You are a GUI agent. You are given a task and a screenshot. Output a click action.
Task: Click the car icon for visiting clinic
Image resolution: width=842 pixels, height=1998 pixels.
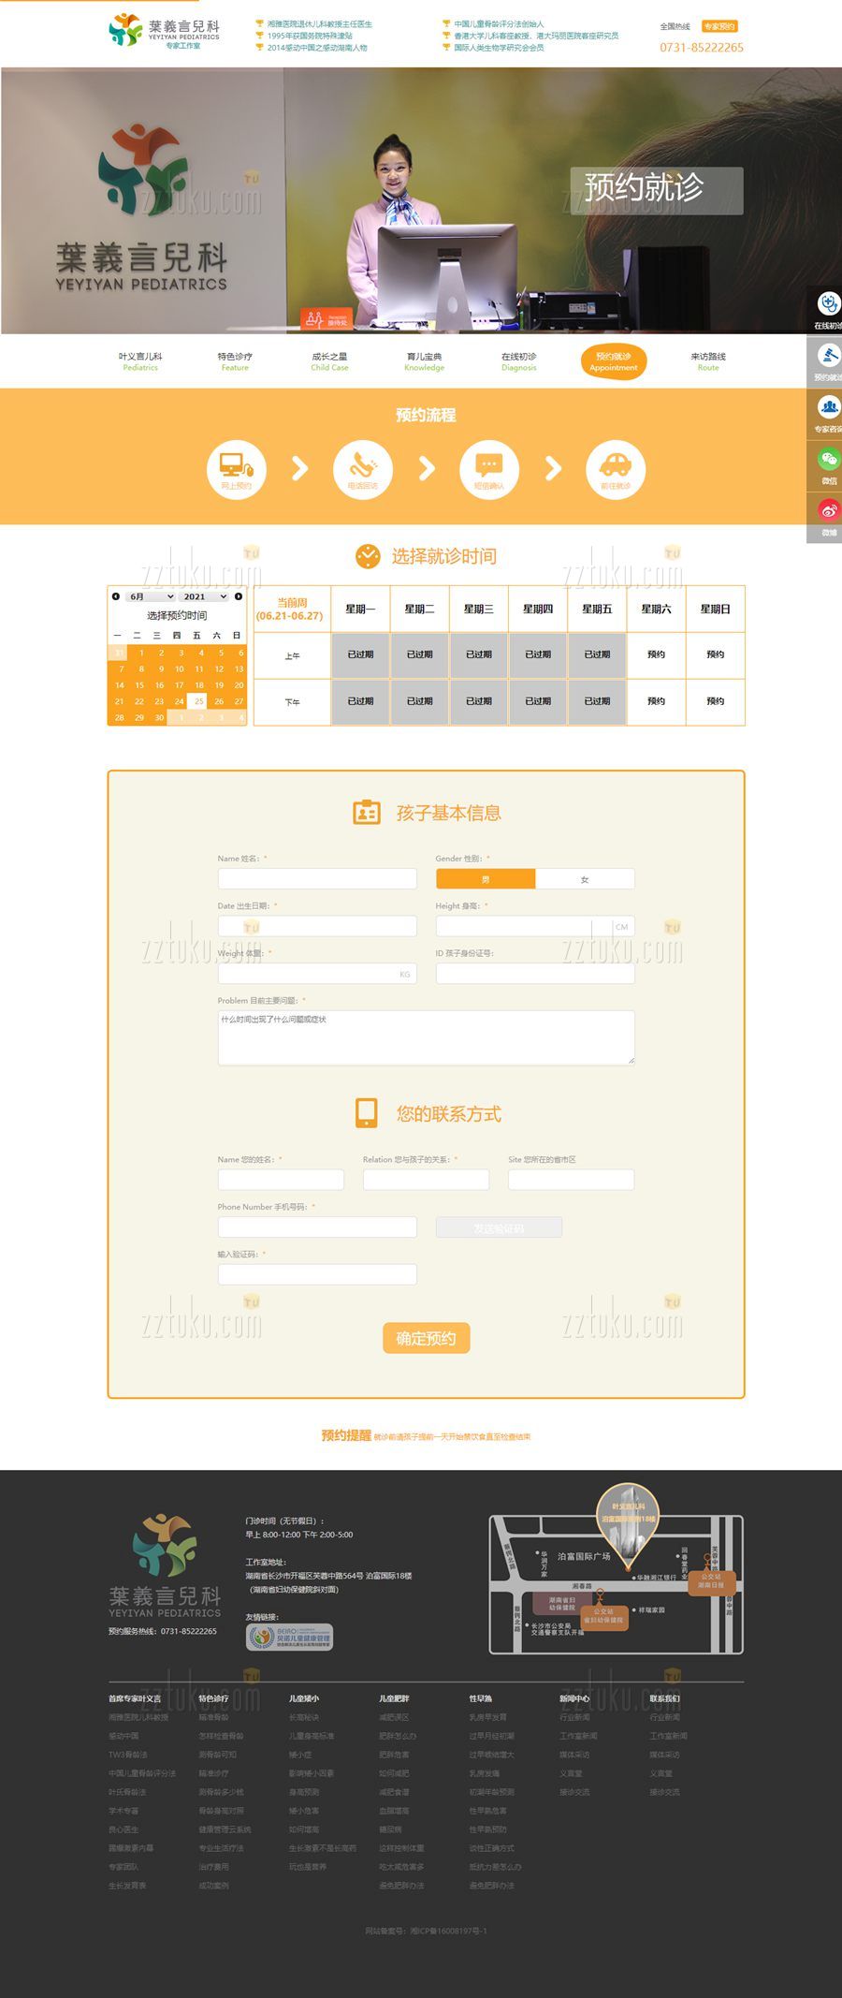(x=616, y=468)
